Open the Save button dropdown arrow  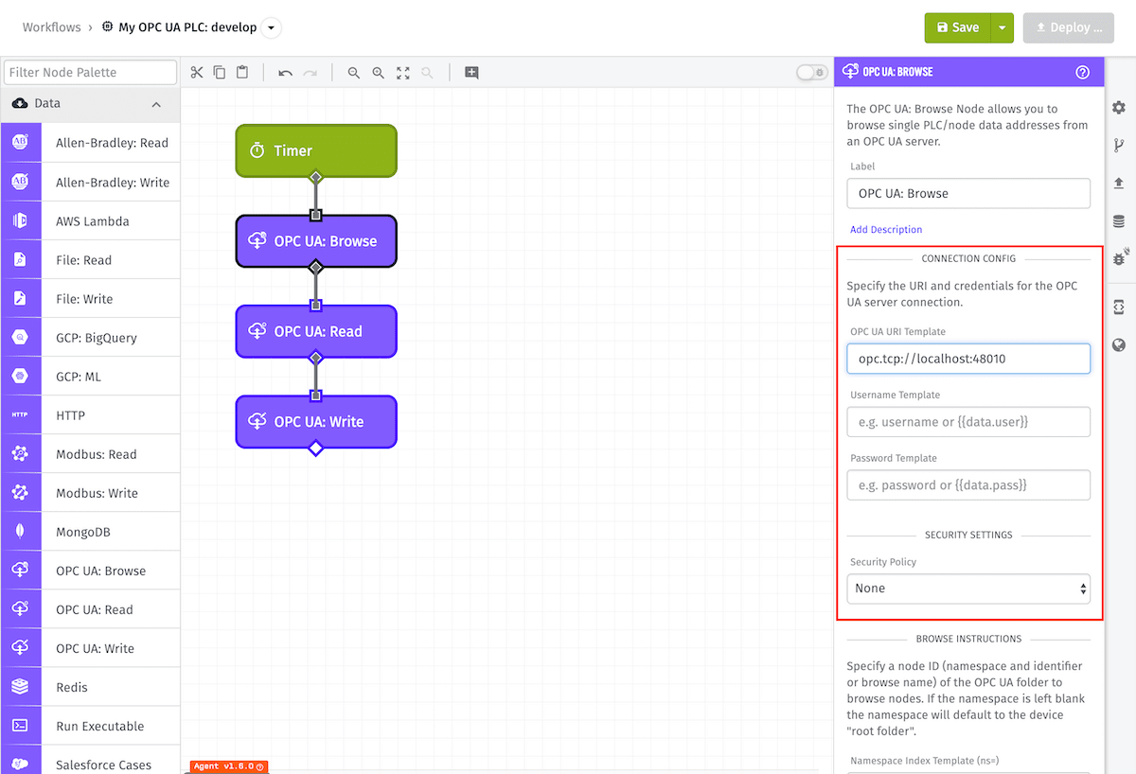click(1002, 27)
